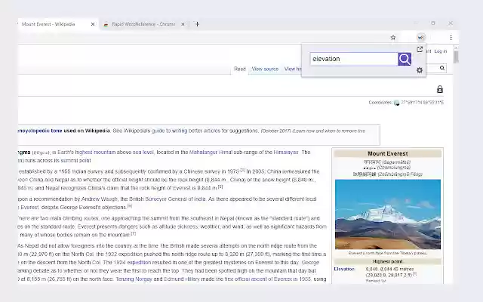
Task: Open the encyclopedic tone link
Action: tap(40, 131)
